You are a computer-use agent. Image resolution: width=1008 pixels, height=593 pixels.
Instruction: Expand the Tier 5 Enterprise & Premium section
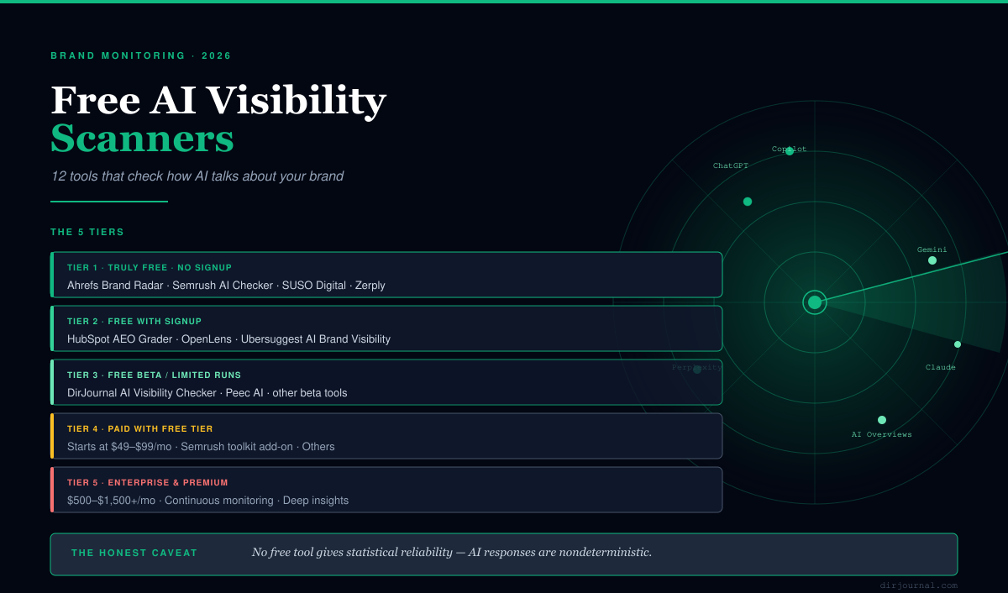(x=386, y=490)
